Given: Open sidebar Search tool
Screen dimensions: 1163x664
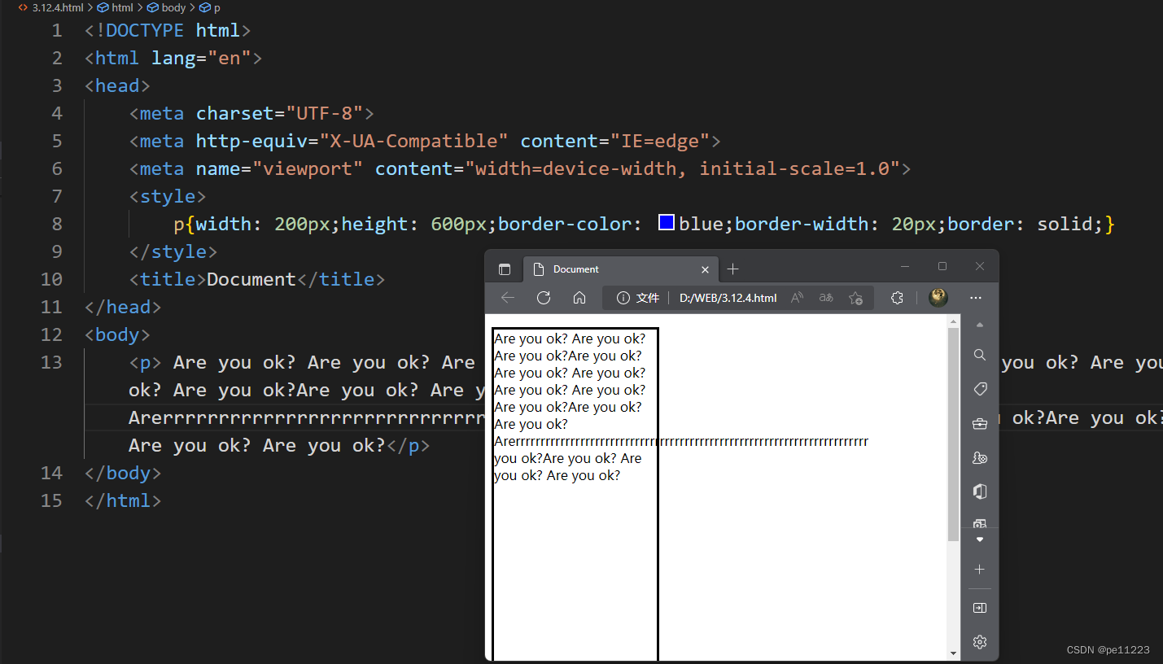Looking at the screenshot, I should [980, 355].
